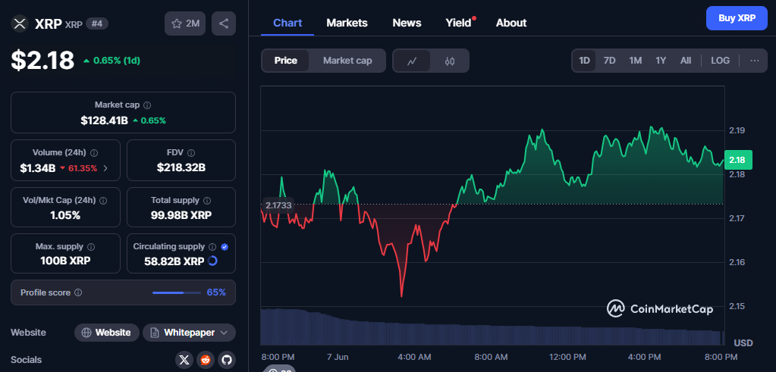Image resolution: width=776 pixels, height=372 pixels.
Task: Click the #4 rank badge
Action: click(97, 23)
